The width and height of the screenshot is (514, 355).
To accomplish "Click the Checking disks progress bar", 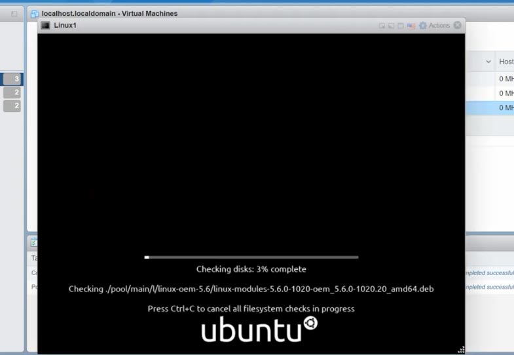I will [251, 257].
